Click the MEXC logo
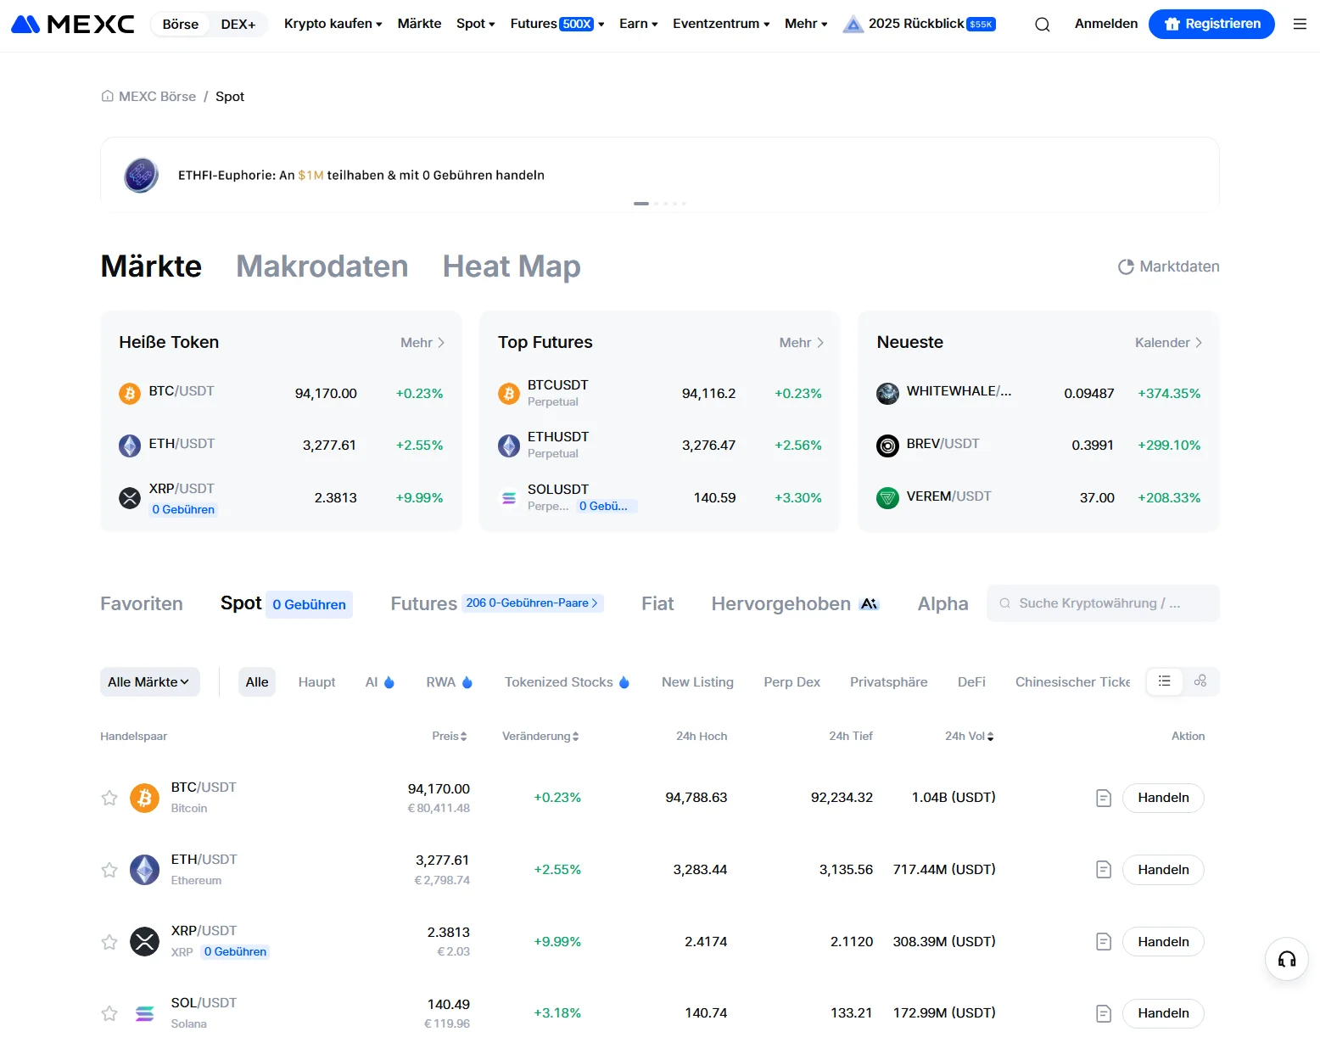Viewport: 1320px width, 1054px height. 73,24
